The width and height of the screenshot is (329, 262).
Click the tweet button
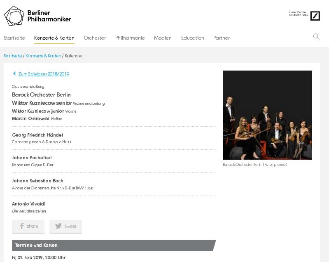(65, 227)
